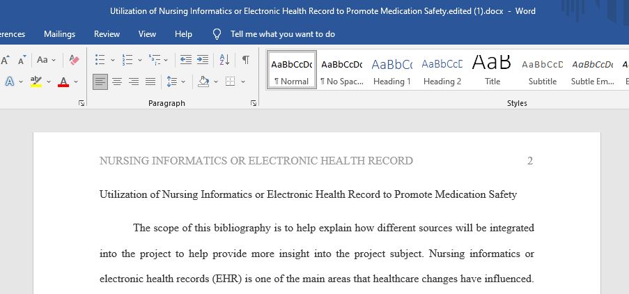Apply Text Effects (glowing A) icon
Viewport: 629px width, 294px height.
click(10, 82)
